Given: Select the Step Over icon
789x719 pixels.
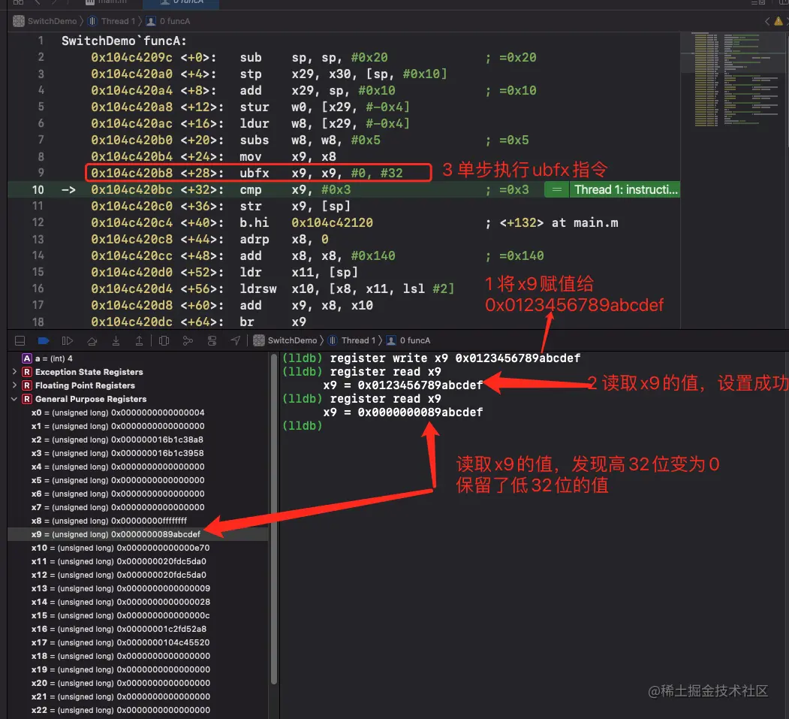Looking at the screenshot, I should (x=93, y=340).
